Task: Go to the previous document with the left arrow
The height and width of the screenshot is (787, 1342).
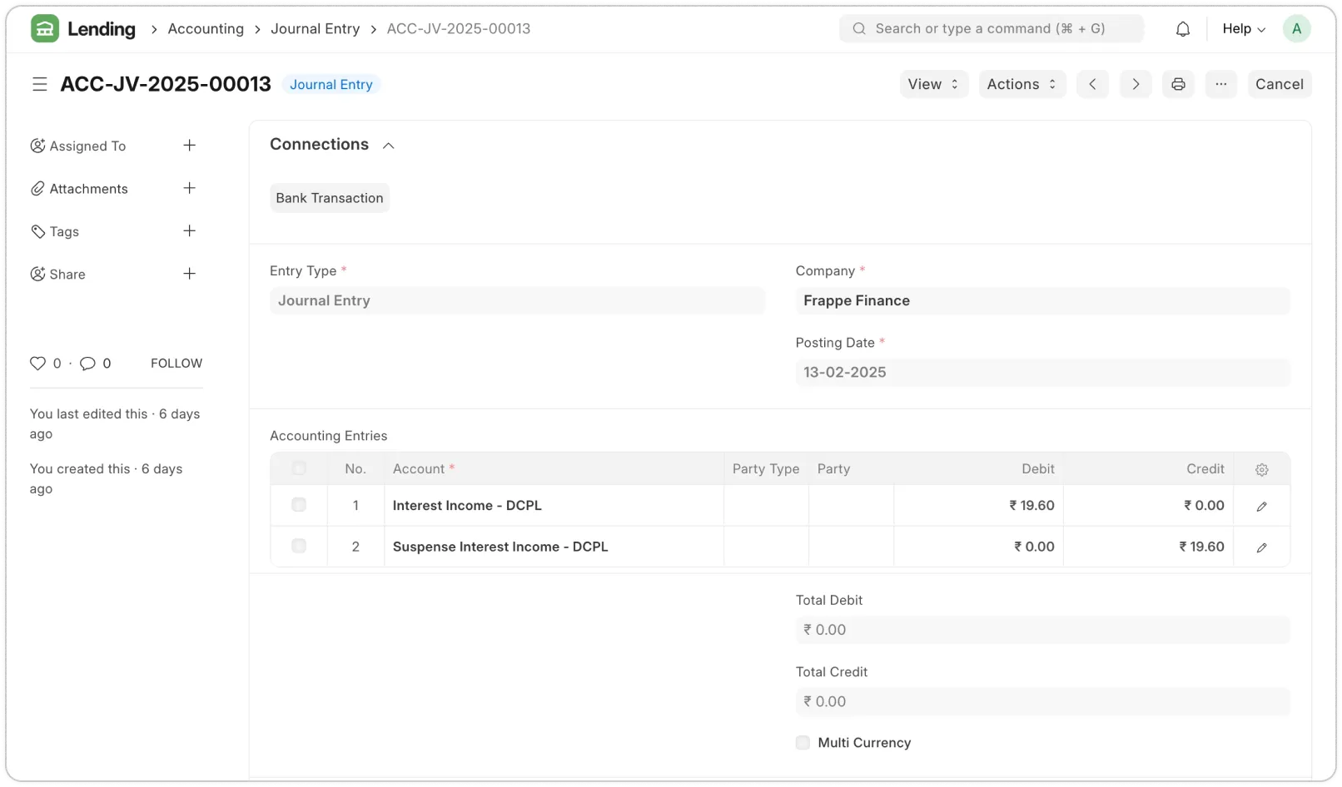Action: 1092,84
